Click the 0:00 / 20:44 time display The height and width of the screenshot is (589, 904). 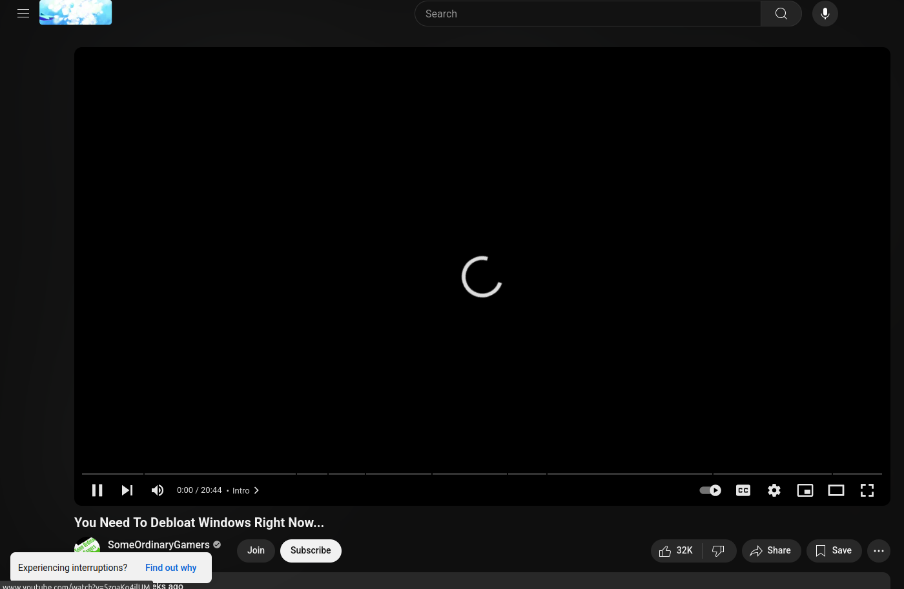coord(199,490)
